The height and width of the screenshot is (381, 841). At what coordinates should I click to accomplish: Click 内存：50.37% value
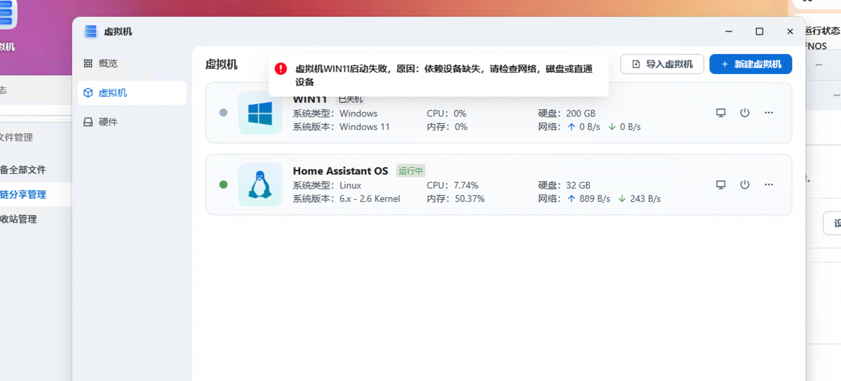coord(456,198)
